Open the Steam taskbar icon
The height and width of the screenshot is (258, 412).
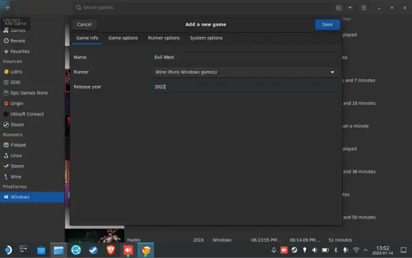[93, 250]
